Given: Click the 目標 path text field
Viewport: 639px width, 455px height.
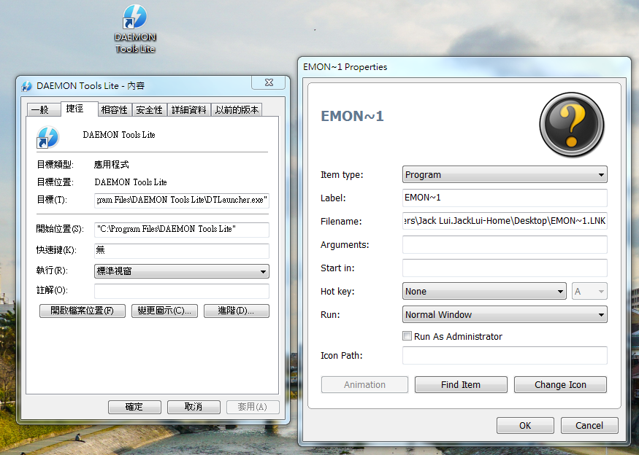Looking at the screenshot, I should (x=182, y=201).
